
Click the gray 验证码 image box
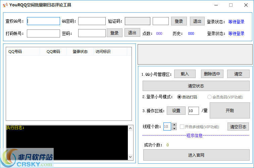click(138, 21)
